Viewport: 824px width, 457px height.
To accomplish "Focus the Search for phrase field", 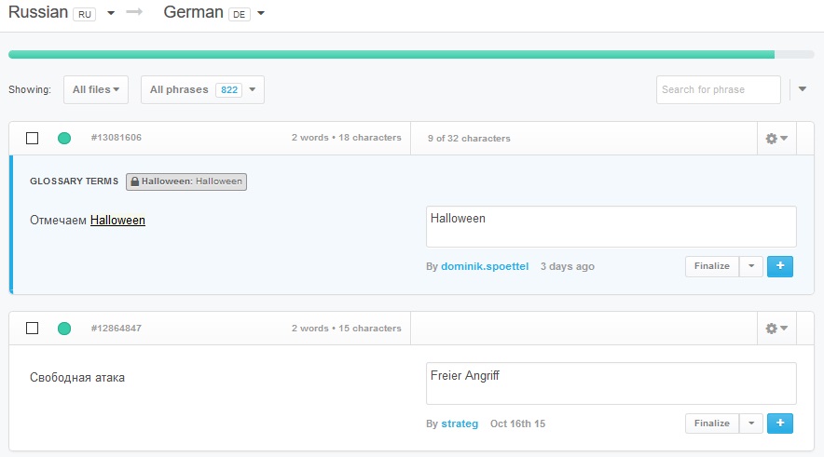I will 718,89.
